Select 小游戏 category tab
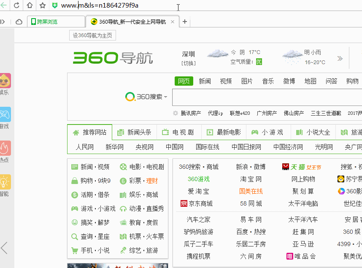The image size is (362, 268). pyautogui.click(x=268, y=133)
